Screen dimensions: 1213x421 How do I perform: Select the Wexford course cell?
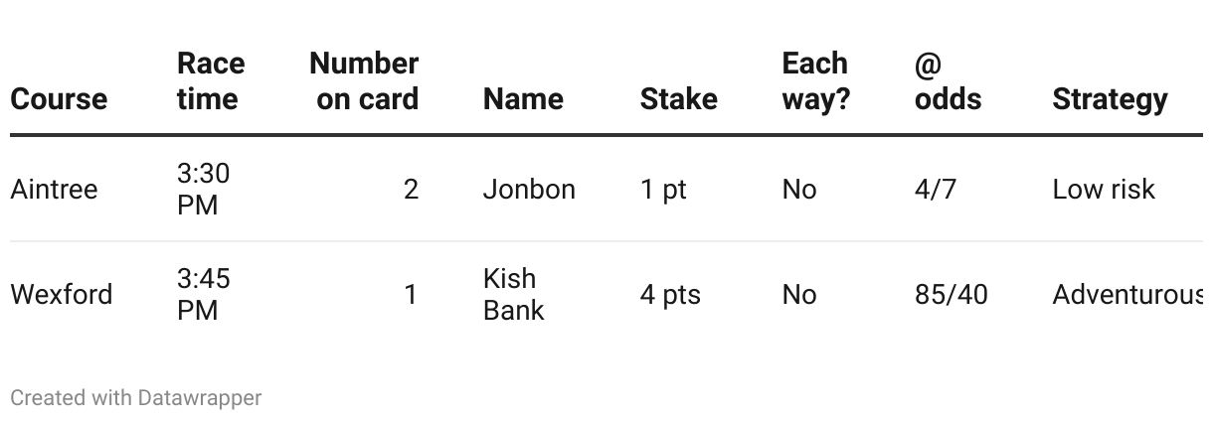click(62, 295)
